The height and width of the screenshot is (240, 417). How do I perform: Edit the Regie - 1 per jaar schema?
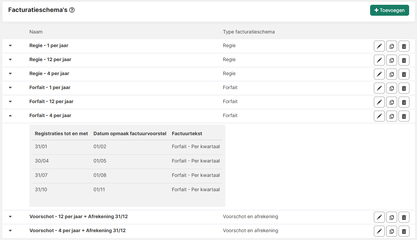379,46
